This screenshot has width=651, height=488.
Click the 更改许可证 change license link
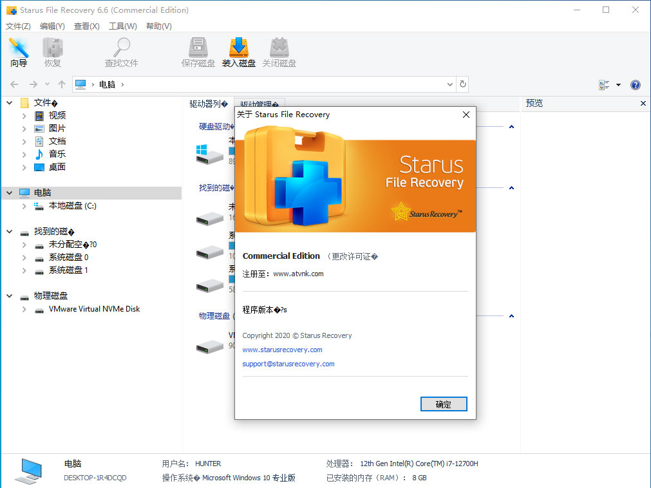(354, 256)
